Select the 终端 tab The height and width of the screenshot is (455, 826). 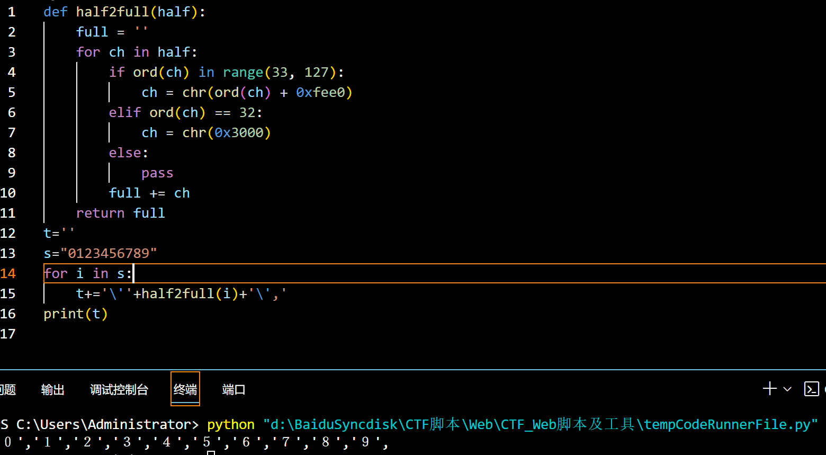coord(185,390)
